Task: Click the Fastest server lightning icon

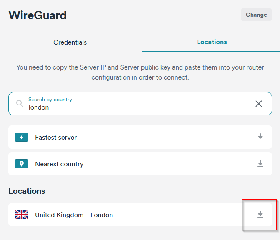Action: tap(22, 137)
